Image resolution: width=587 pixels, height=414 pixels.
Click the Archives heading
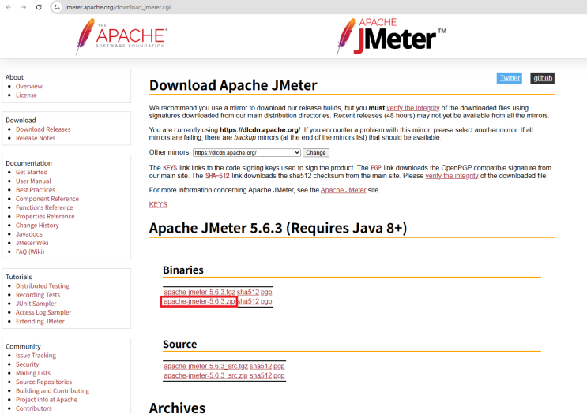177,408
